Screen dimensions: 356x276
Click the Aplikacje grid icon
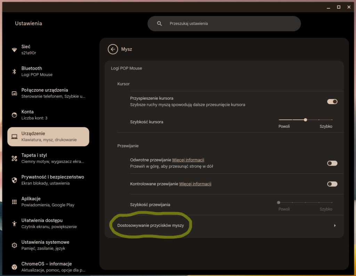pyautogui.click(x=14, y=202)
